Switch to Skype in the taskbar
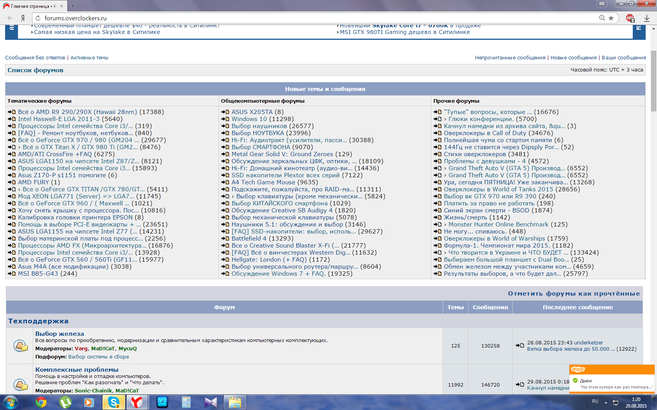The height and width of the screenshot is (410, 657). pyautogui.click(x=114, y=402)
